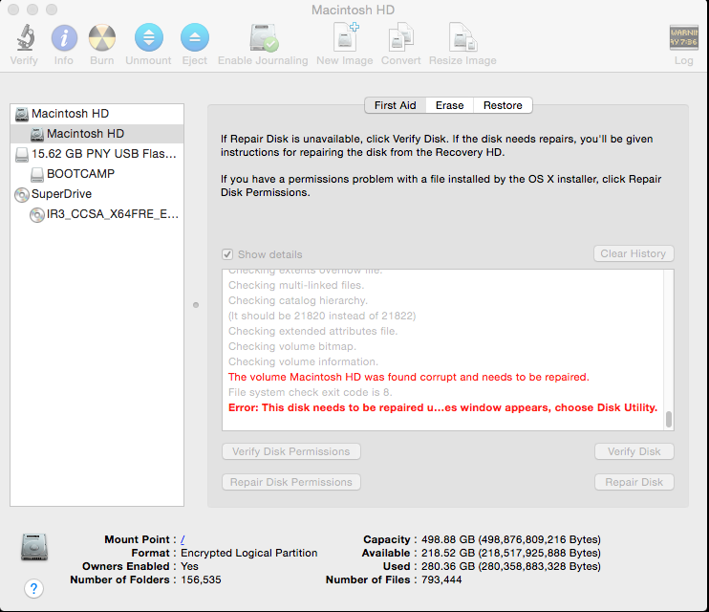Click the Enable Journaling icon
This screenshot has height=612, width=709.
pyautogui.click(x=263, y=37)
